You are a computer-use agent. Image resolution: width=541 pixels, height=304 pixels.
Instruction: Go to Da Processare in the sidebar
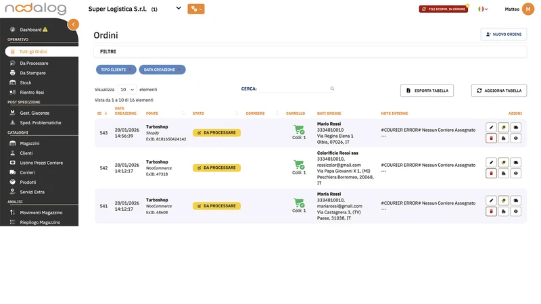click(34, 64)
